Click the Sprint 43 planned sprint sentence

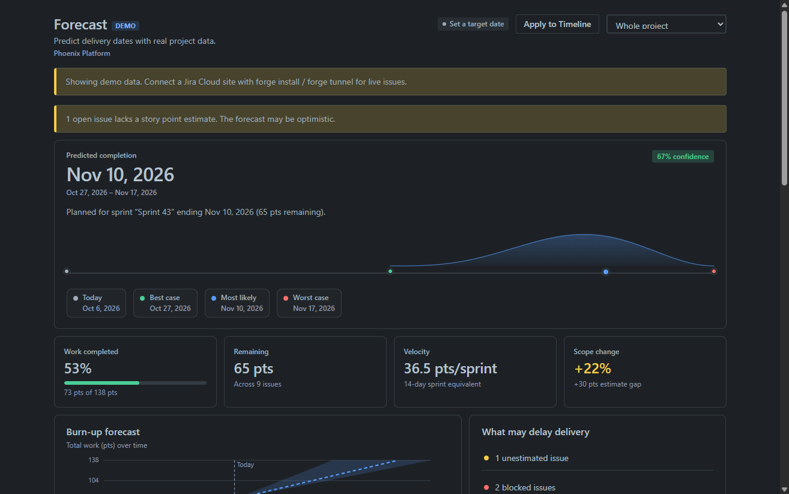coord(196,212)
